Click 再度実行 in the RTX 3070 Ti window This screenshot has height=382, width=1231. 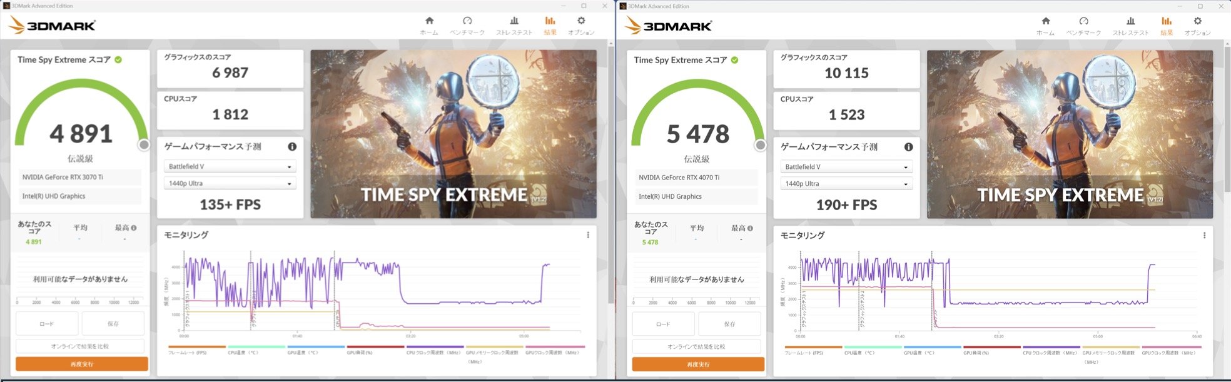(82, 364)
